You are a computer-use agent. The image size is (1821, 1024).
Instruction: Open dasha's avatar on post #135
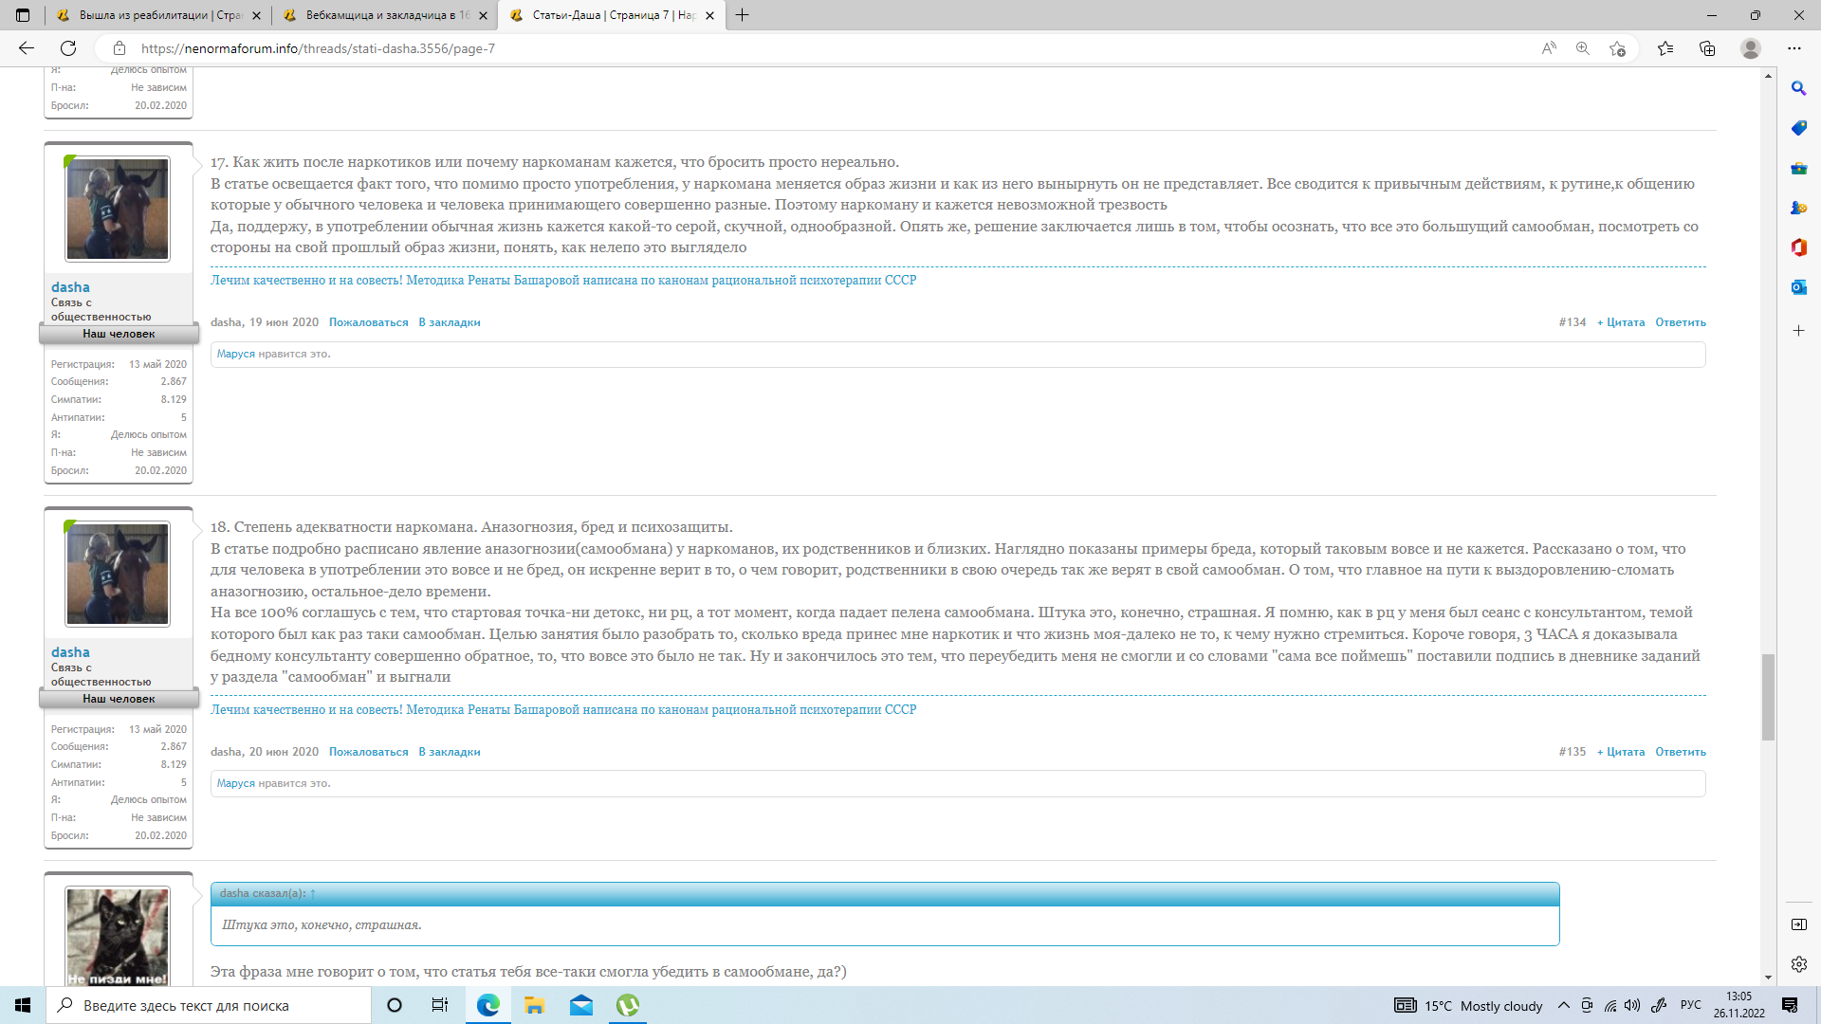(x=118, y=575)
